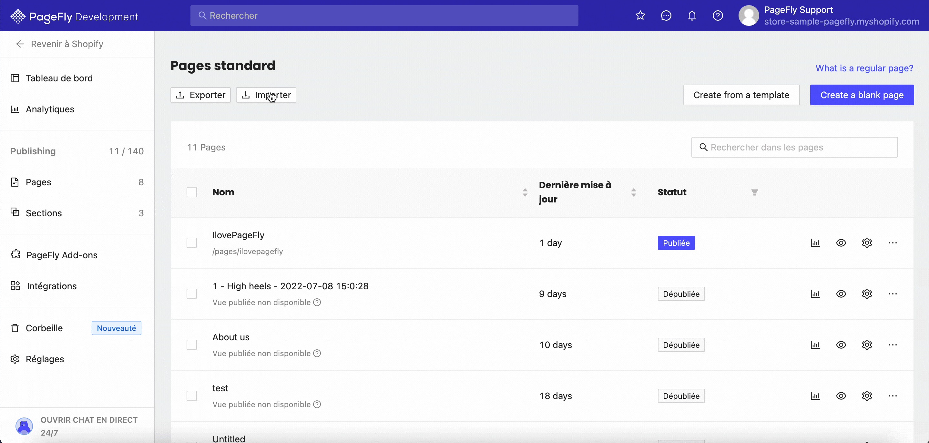Sort table by Nom column arrows
The height and width of the screenshot is (443, 929).
pyautogui.click(x=525, y=192)
